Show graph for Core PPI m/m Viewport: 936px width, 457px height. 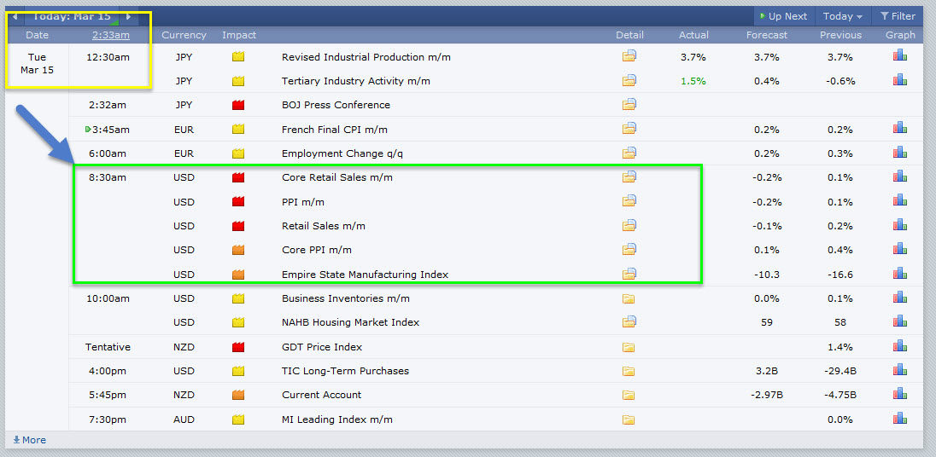tap(900, 248)
